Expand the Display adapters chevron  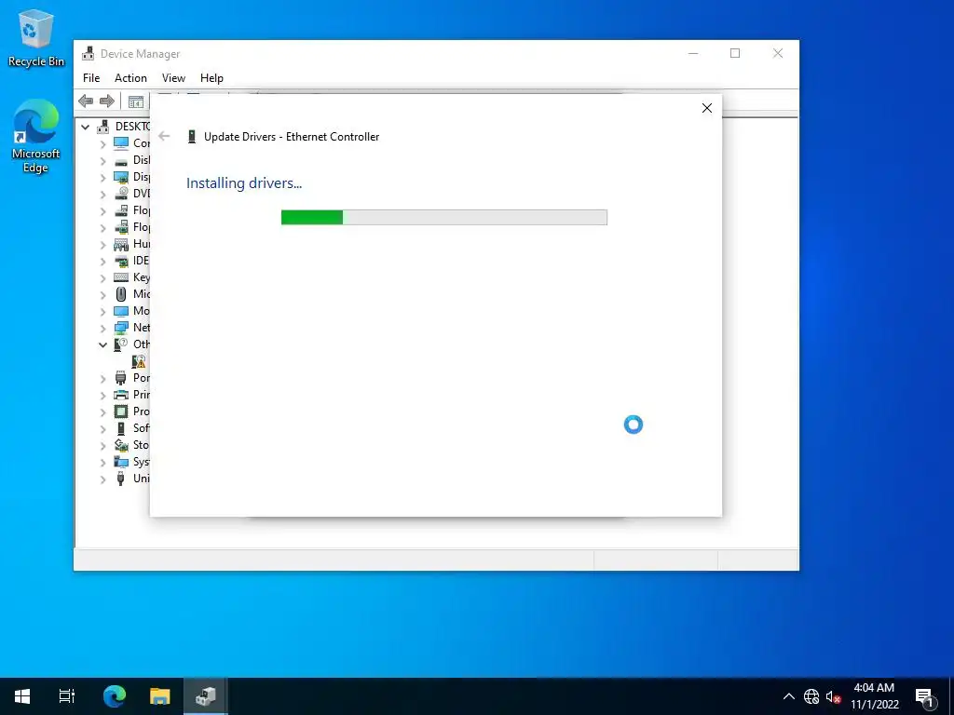coord(102,178)
